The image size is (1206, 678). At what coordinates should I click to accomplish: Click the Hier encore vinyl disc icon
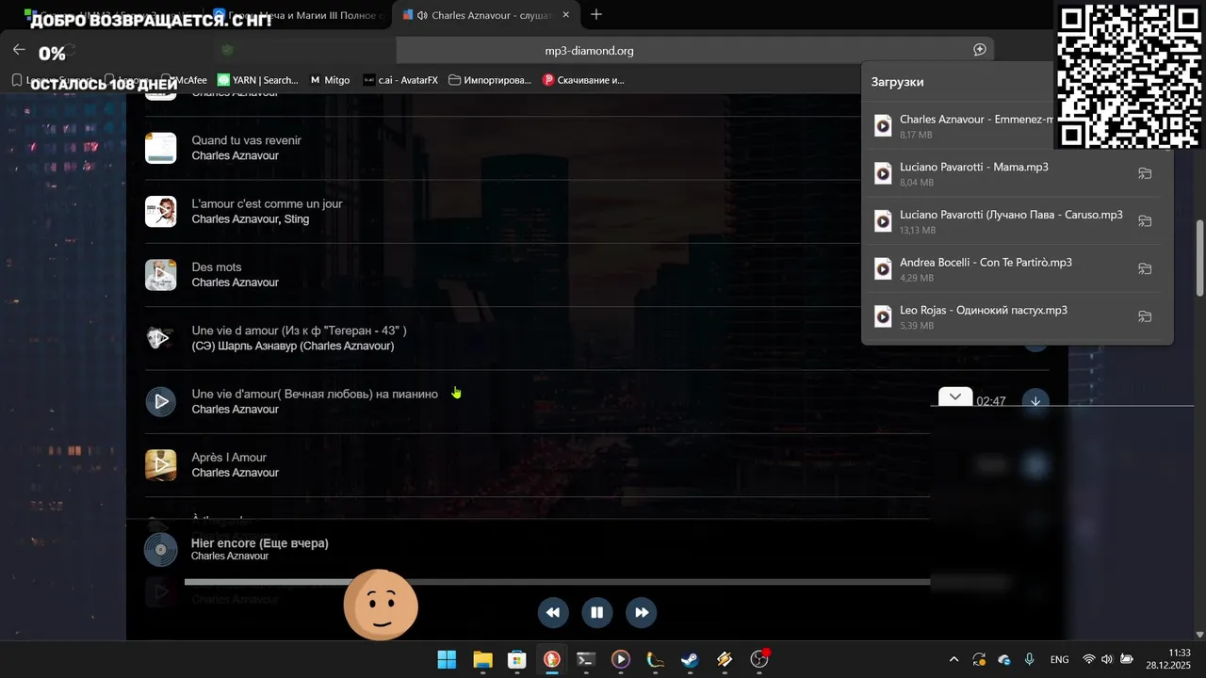pos(160,549)
